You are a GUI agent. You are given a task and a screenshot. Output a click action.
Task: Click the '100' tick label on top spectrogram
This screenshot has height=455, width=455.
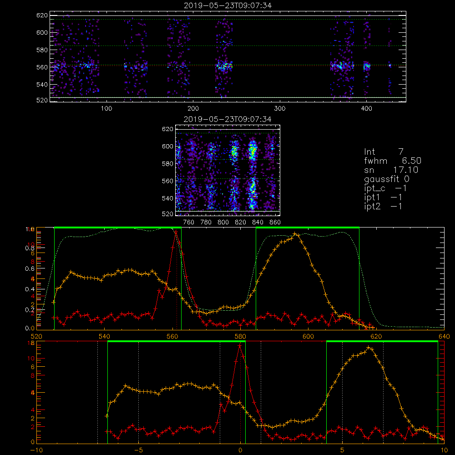[106, 109]
